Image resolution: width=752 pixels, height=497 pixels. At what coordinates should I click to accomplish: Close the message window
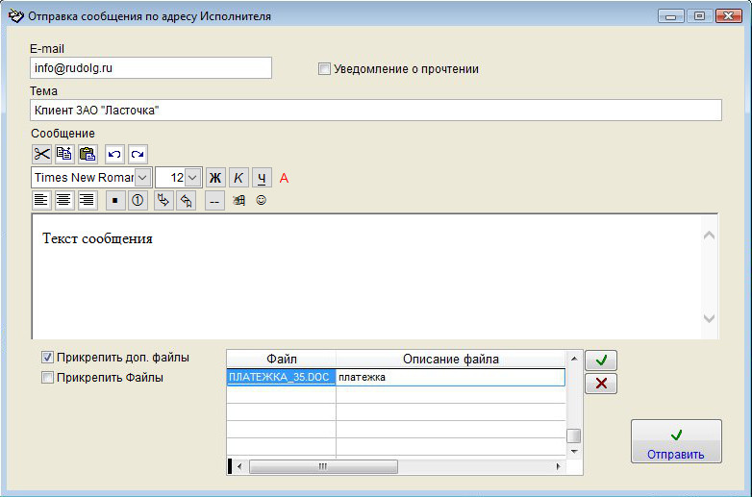[x=729, y=16]
